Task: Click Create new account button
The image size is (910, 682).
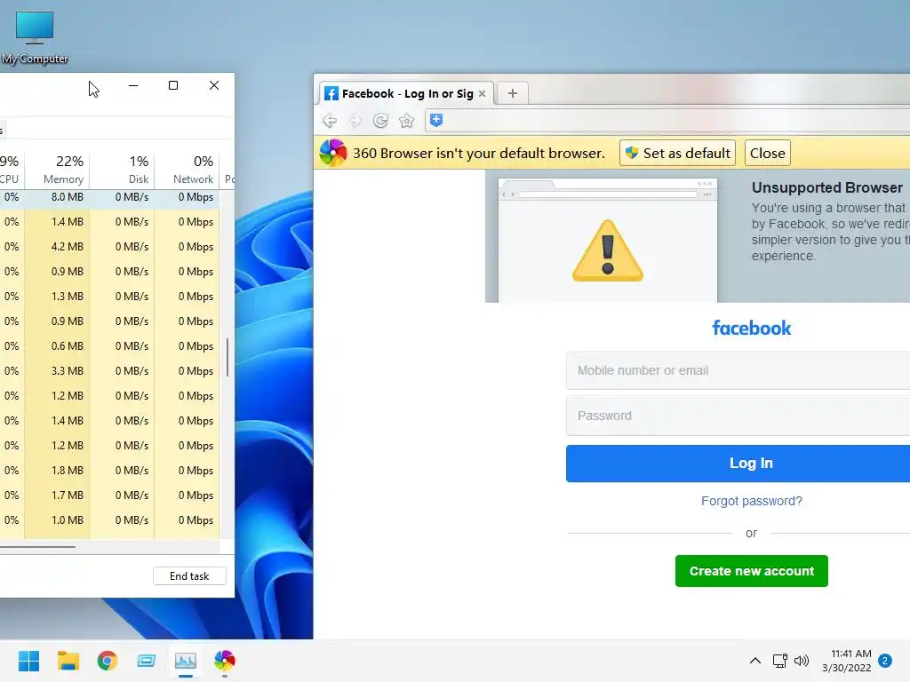Action: tap(752, 571)
